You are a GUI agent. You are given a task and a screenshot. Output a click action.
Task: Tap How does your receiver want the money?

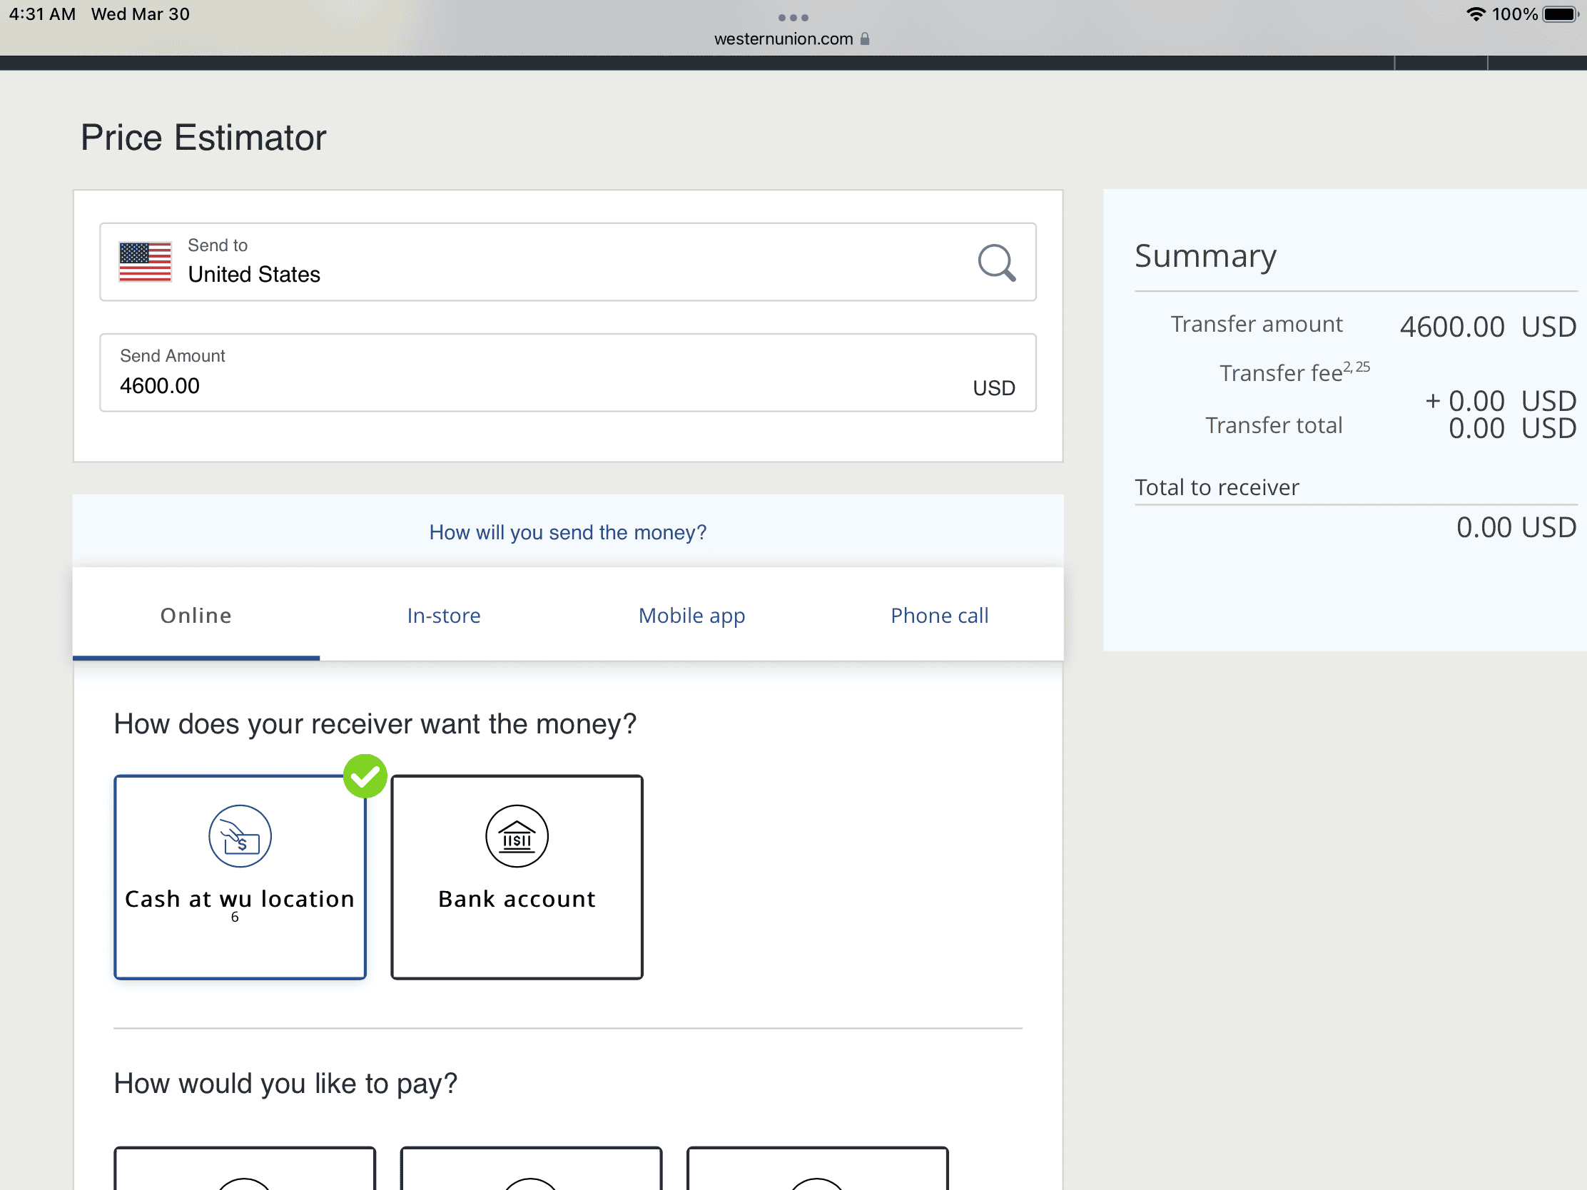(375, 723)
